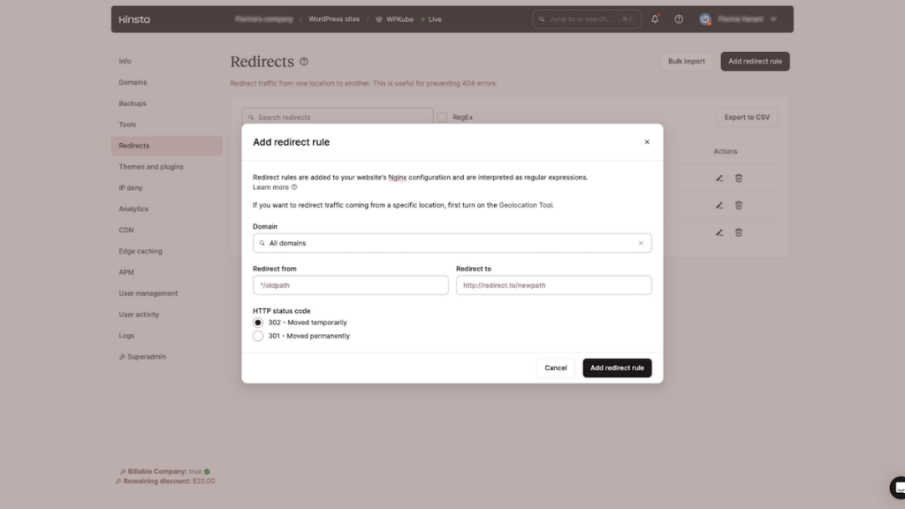Select the Redirects sidebar item
The width and height of the screenshot is (905, 509).
(x=166, y=146)
